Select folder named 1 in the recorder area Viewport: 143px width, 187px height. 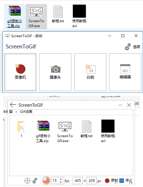(x=21, y=129)
